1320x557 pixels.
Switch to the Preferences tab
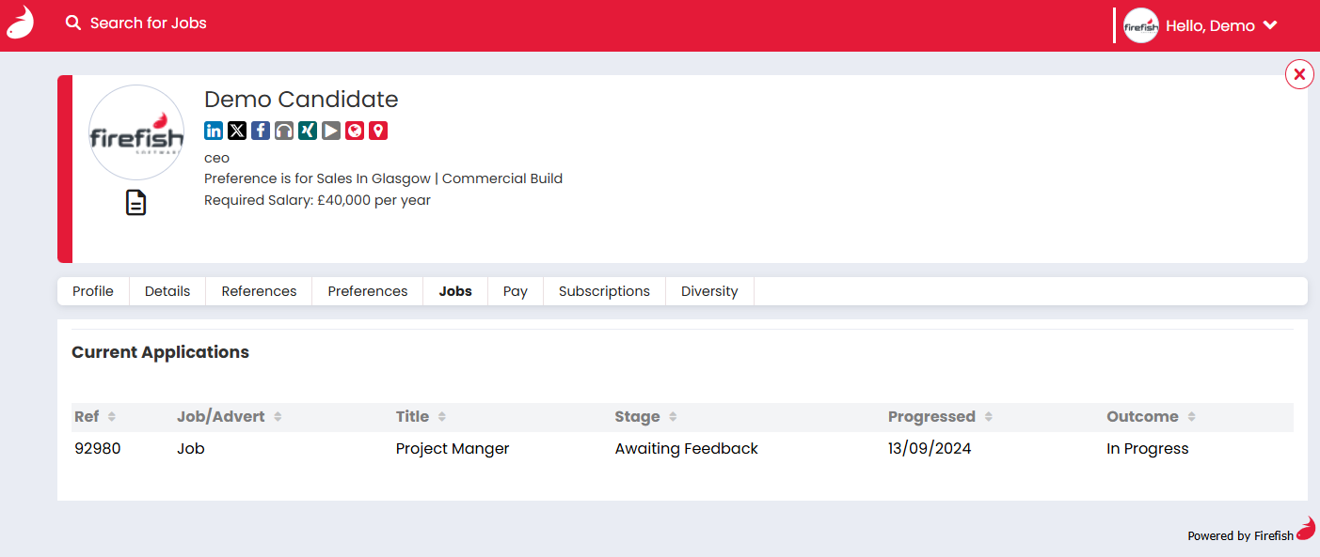[367, 291]
